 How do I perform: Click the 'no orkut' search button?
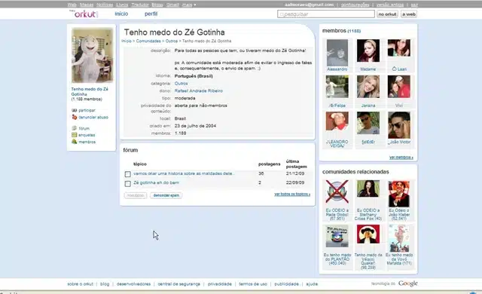tap(387, 14)
